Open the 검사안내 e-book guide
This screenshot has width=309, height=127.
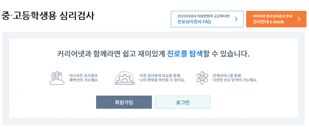click(276, 19)
